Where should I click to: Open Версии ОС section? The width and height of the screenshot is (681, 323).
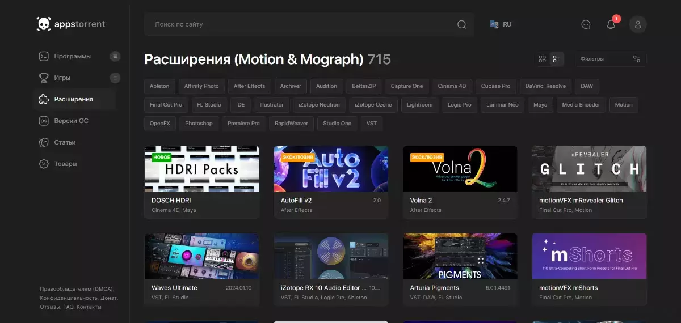point(72,121)
